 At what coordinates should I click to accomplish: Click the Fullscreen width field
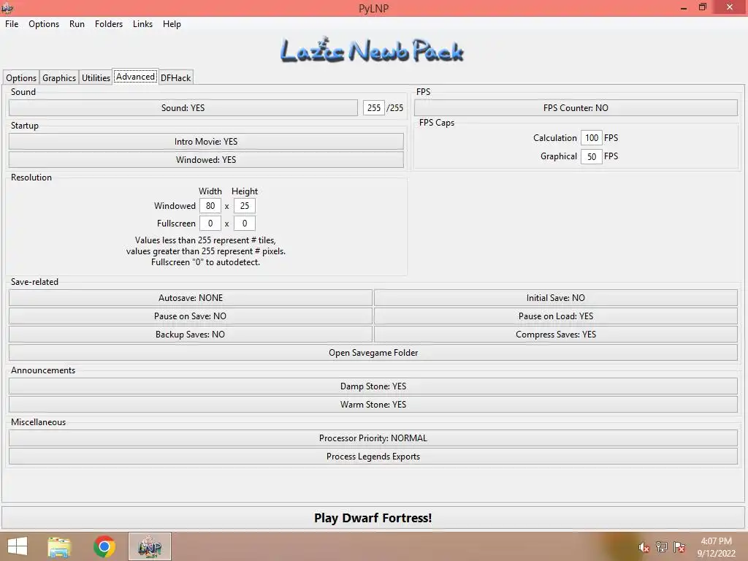pyautogui.click(x=210, y=224)
